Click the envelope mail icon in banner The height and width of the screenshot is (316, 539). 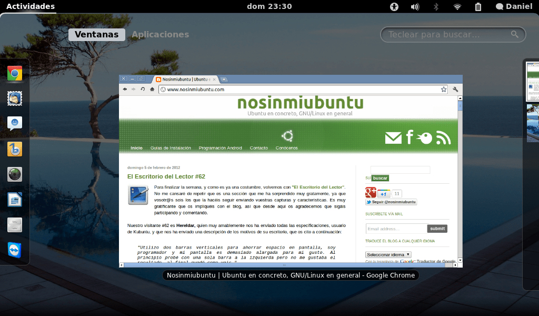click(x=393, y=138)
